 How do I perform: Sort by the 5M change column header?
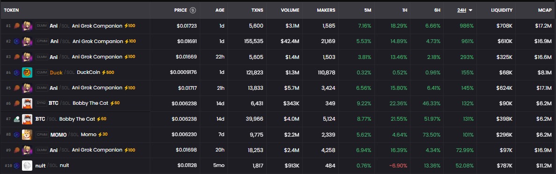(x=368, y=10)
